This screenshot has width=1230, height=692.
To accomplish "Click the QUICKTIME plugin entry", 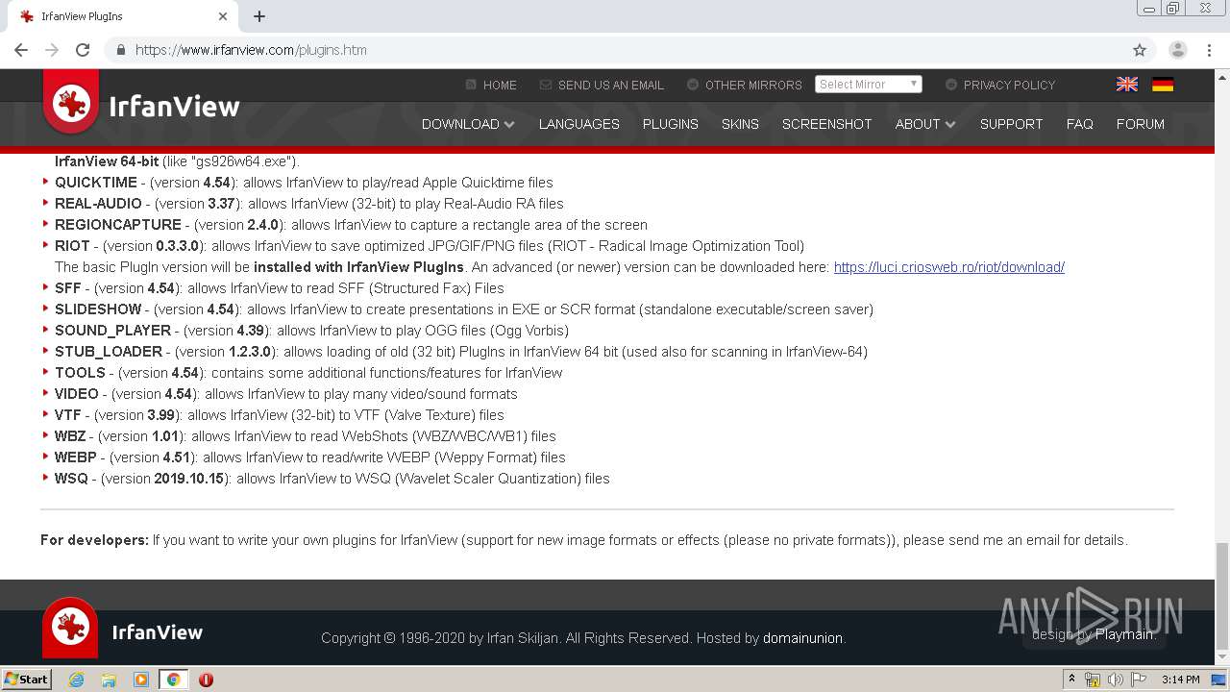I will click(304, 183).
